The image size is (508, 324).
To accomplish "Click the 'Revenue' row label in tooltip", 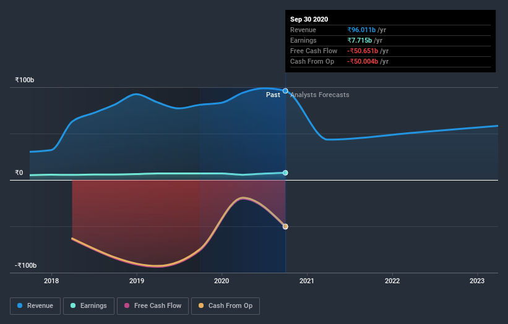I will 303,30.
